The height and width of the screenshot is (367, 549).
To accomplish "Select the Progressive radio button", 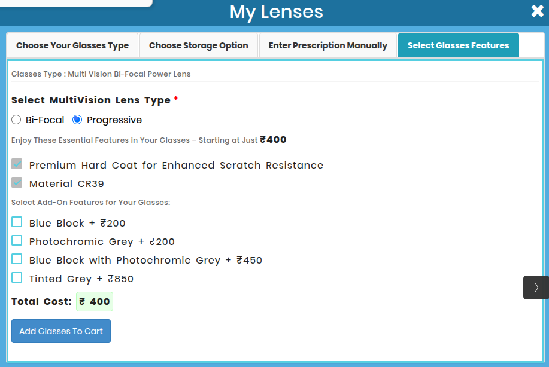I will tap(77, 120).
